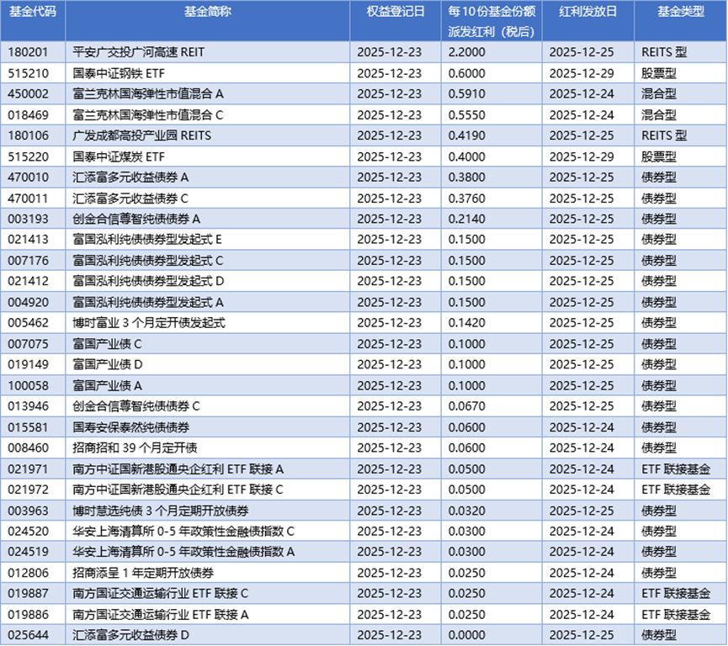The height and width of the screenshot is (646, 728).
Task: Click 招商招和 39 个月定开债 cell
Action: 136,448
